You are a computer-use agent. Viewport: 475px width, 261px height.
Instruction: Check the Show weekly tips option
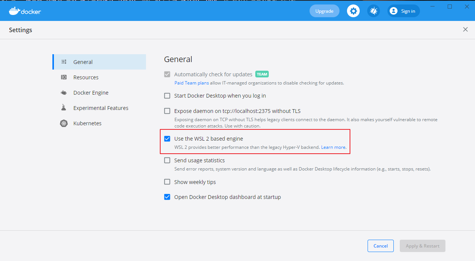click(167, 182)
